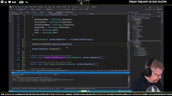Collapse the Gremlin folder node
Screen dimensions: 172x96
coord(133,45)
